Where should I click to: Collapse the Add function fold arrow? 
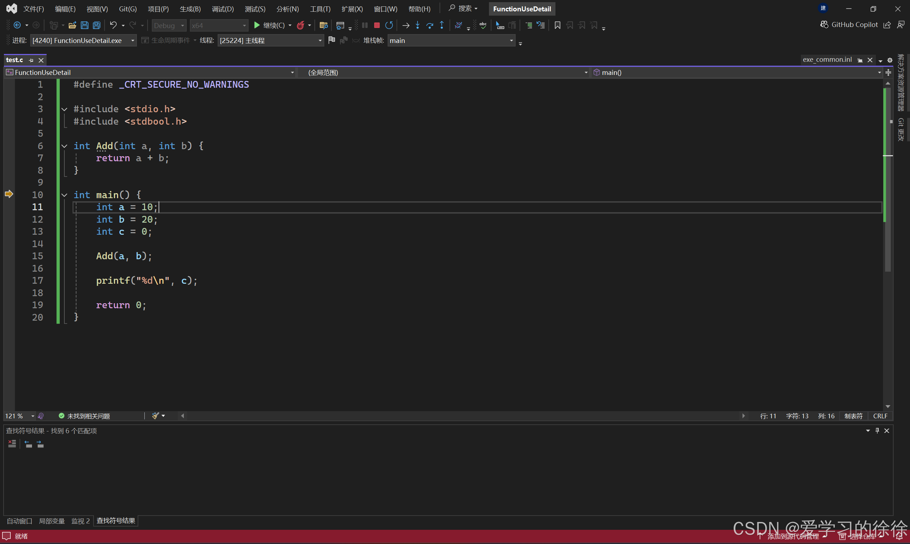pos(64,146)
